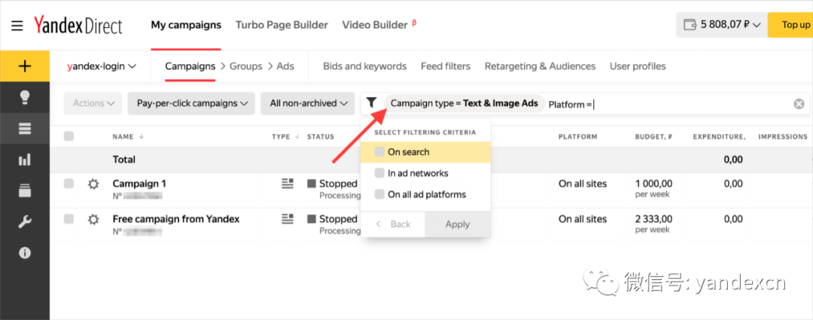
Task: Click the Yandex Direct logo
Action: pyautogui.click(x=78, y=25)
